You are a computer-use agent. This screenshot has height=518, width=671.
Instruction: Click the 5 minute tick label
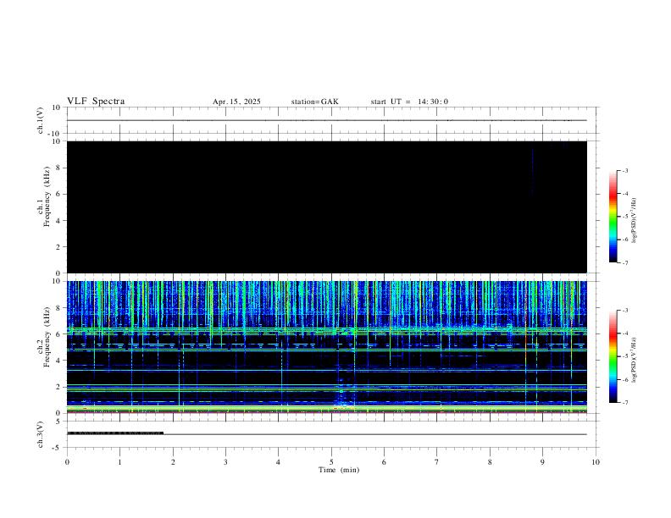331,462
